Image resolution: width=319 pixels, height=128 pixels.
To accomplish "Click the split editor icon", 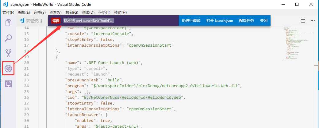I will 303,21.
